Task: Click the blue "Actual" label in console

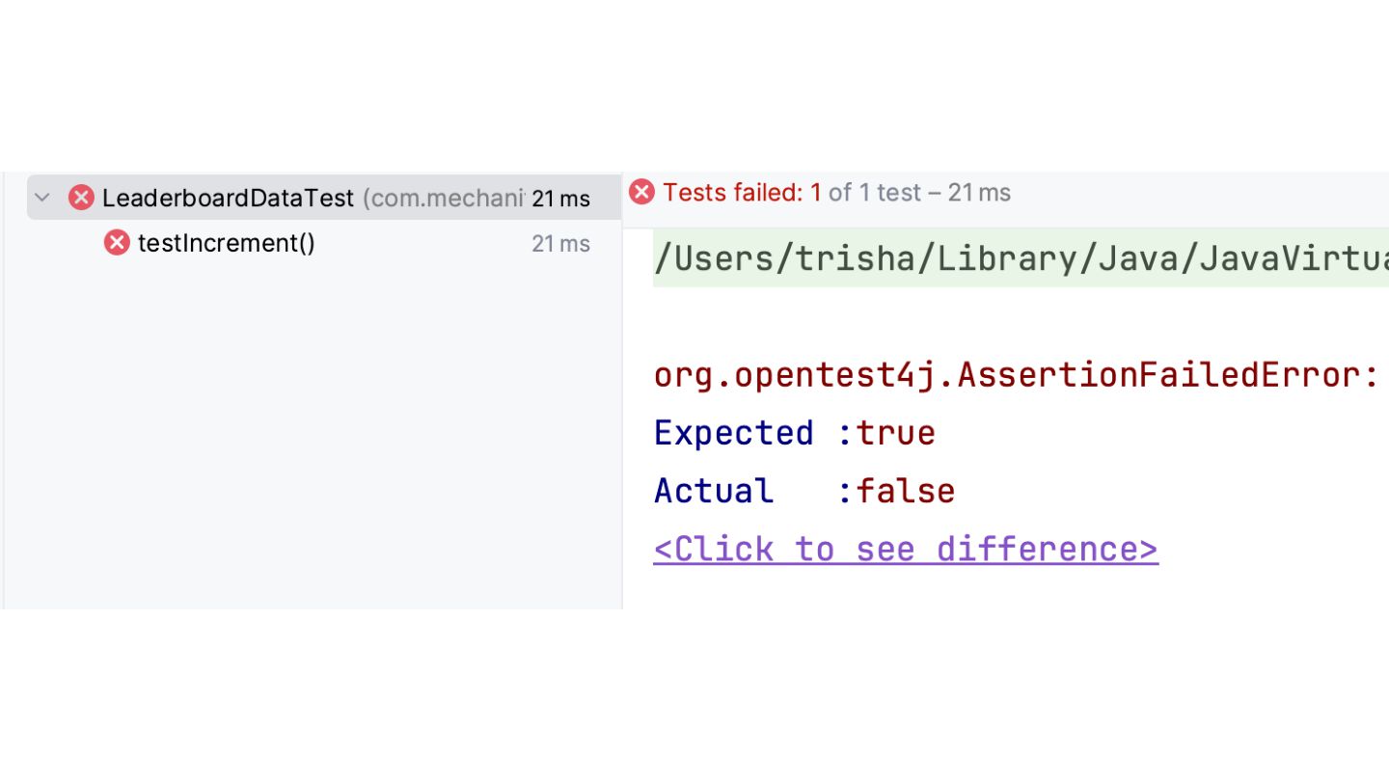Action: pos(713,491)
